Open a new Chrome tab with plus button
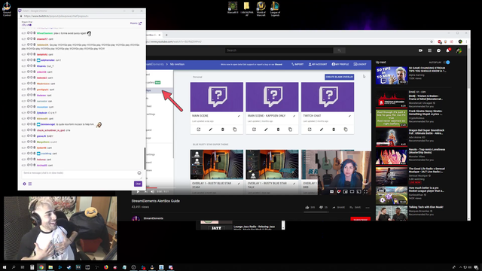Viewport: 482px width, 271px height. (x=166, y=35)
